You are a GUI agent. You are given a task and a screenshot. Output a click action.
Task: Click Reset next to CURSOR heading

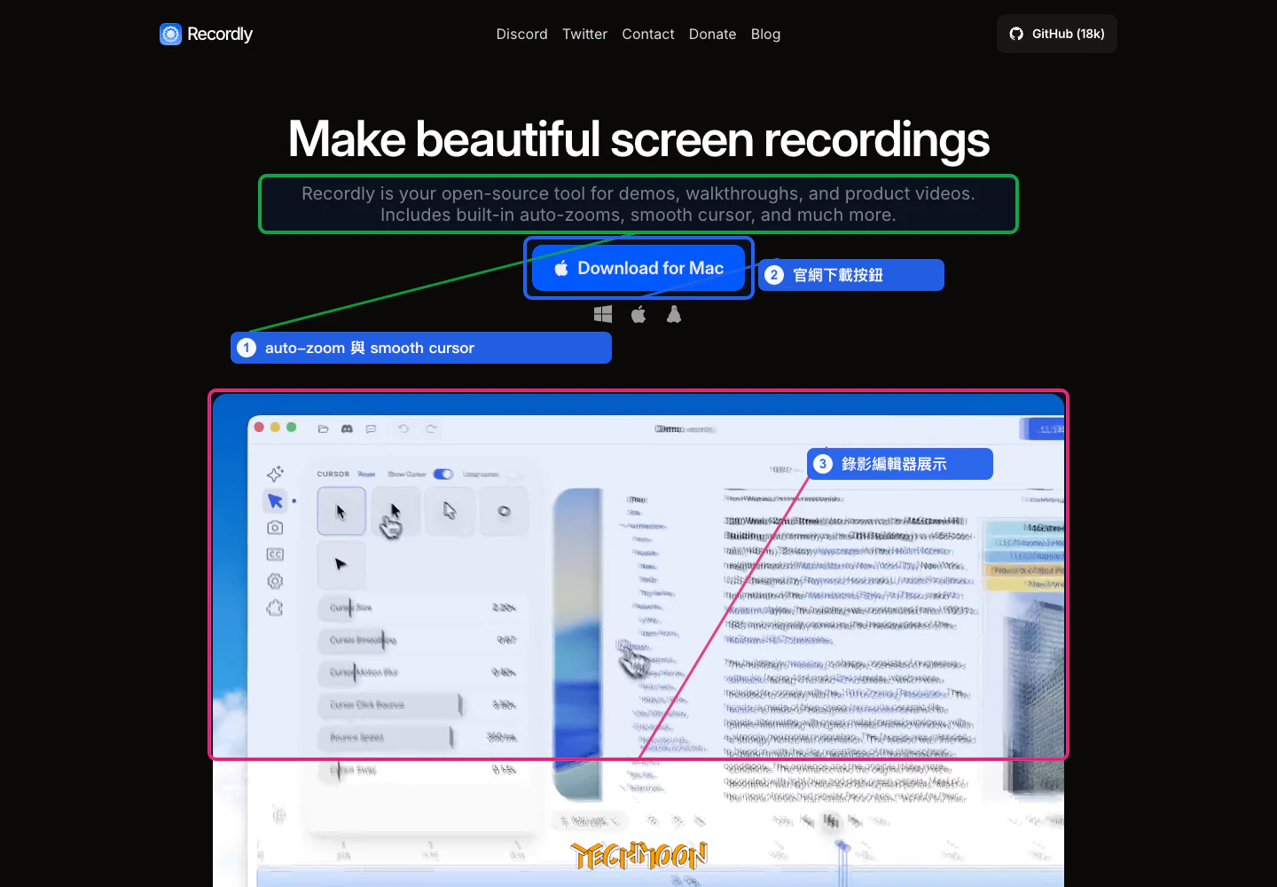pyautogui.click(x=367, y=474)
